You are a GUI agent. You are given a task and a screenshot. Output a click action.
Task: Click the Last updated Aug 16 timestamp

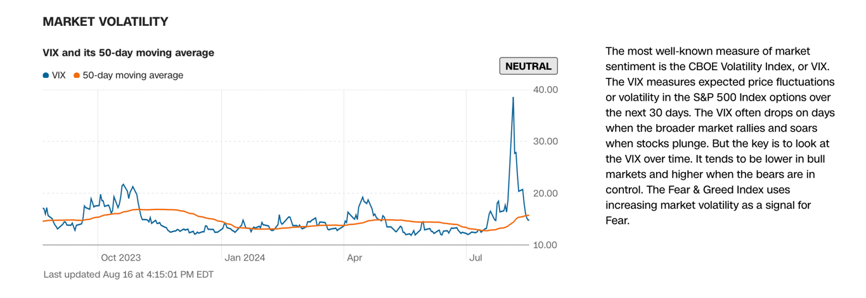point(129,275)
